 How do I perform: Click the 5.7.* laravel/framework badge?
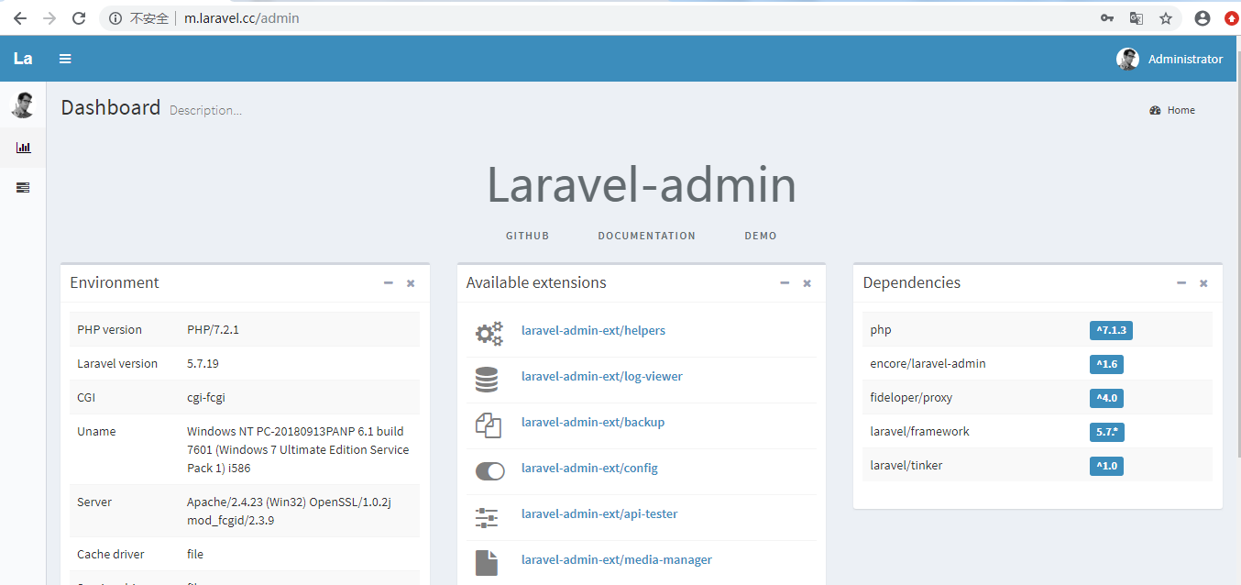coord(1106,432)
